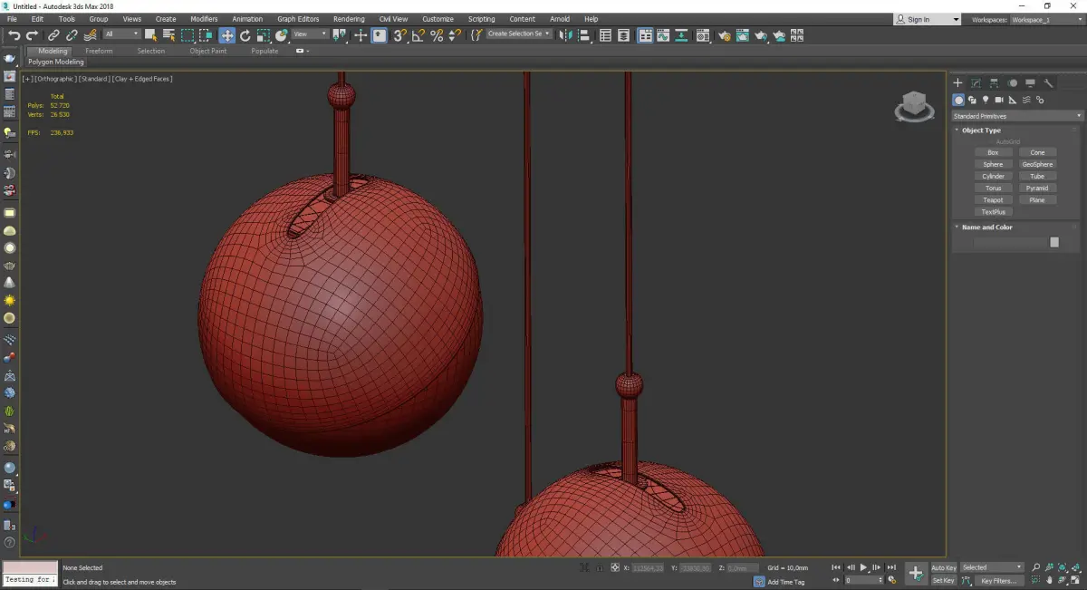
Task: Toggle Keyboard Shortcut Override icon
Action: click(380, 35)
